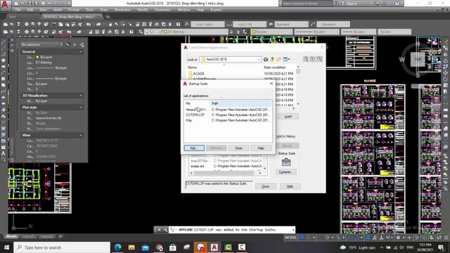
Task: Click the Contents... button
Action: (285, 172)
